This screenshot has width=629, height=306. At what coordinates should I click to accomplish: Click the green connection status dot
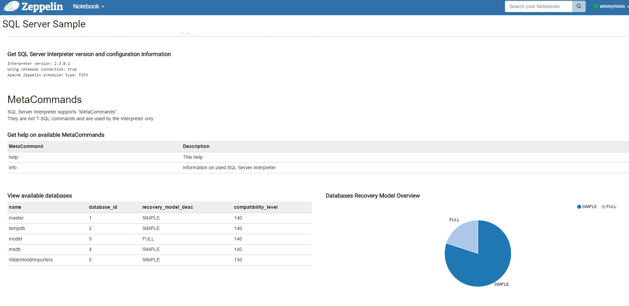(x=596, y=6)
